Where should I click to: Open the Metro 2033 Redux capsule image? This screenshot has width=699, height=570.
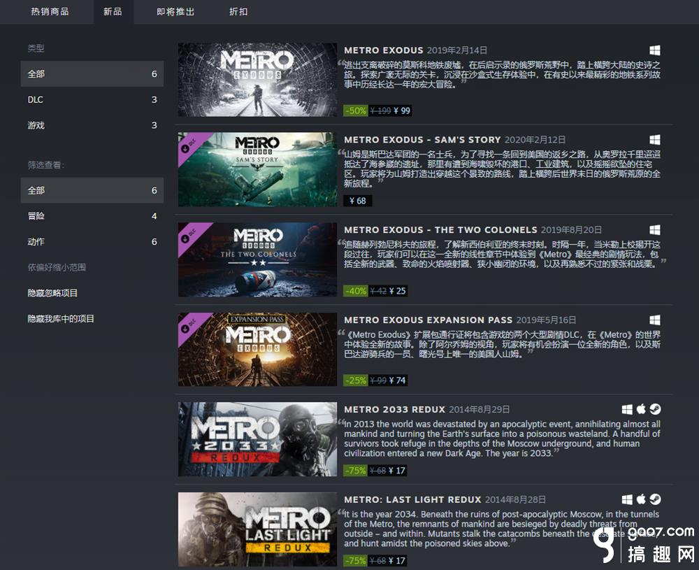click(x=257, y=439)
